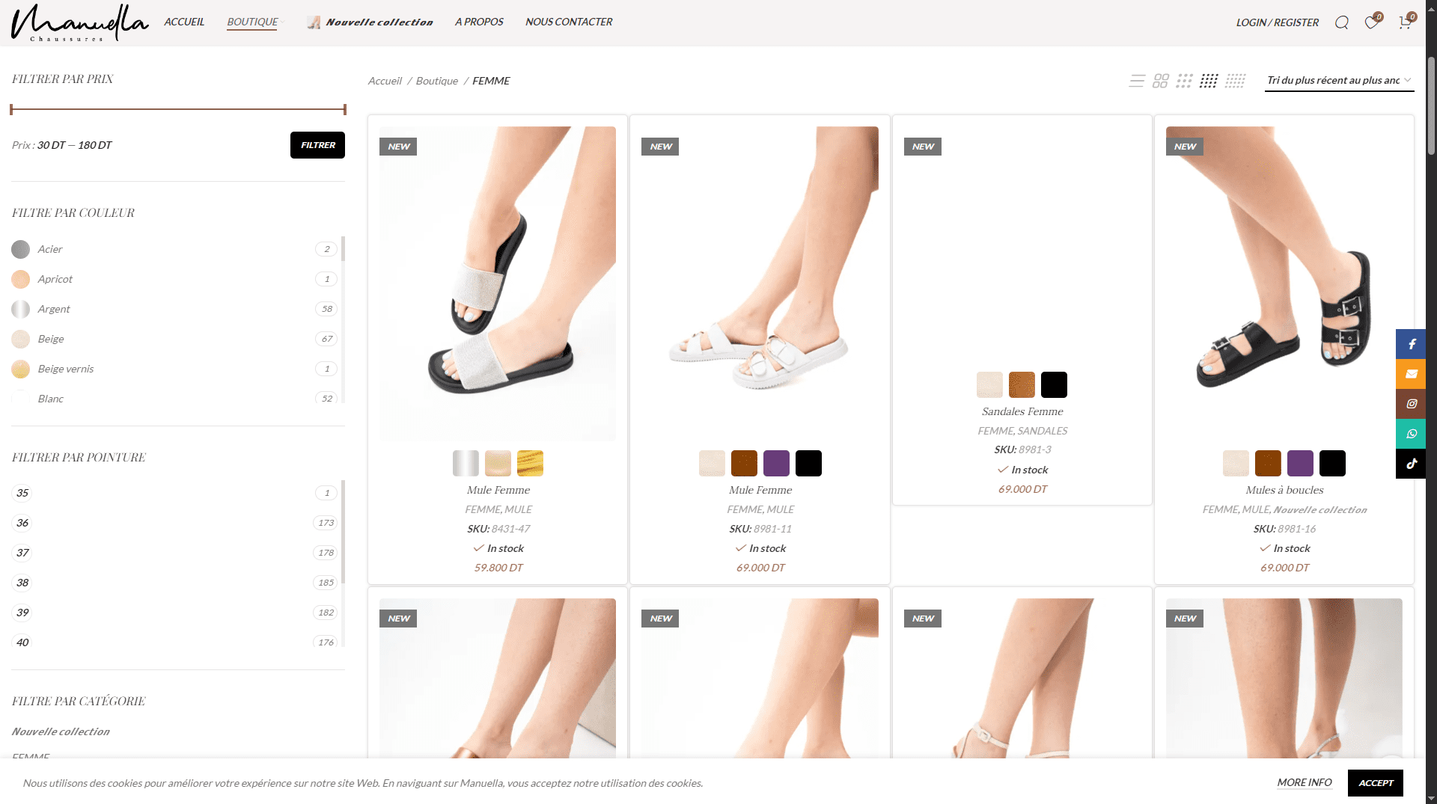The width and height of the screenshot is (1437, 804).
Task: Open Nouvelle collection menu item
Action: pos(370,22)
